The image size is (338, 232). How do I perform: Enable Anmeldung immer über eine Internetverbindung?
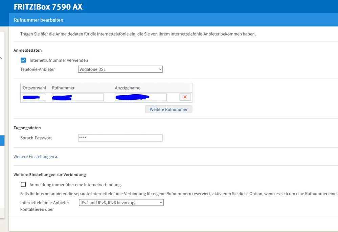coord(23,185)
